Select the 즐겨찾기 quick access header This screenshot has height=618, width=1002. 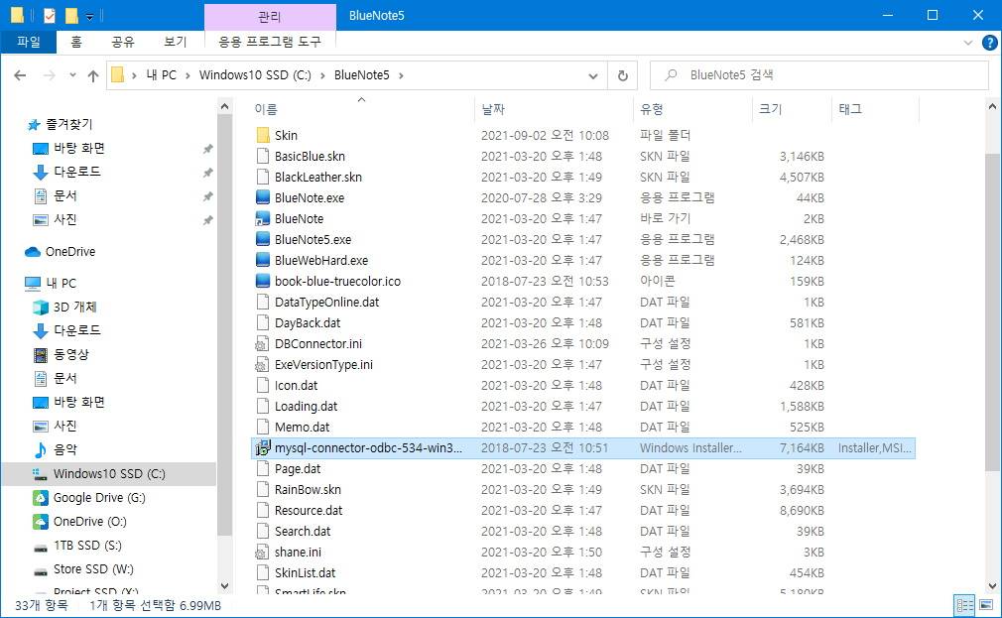coord(61,125)
